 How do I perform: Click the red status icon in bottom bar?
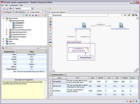(x=130, y=101)
